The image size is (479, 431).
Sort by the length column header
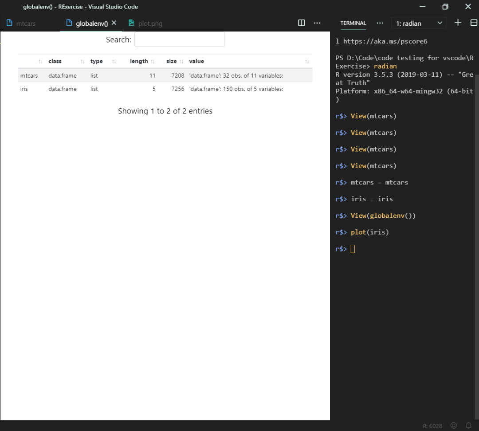(139, 61)
